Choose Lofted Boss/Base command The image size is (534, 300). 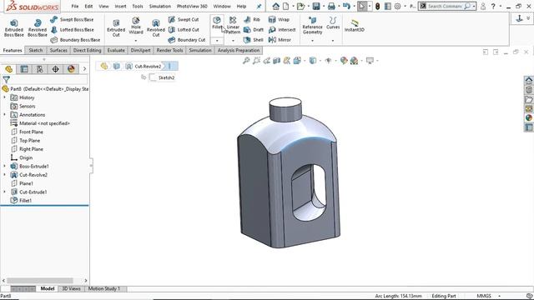[x=73, y=30]
